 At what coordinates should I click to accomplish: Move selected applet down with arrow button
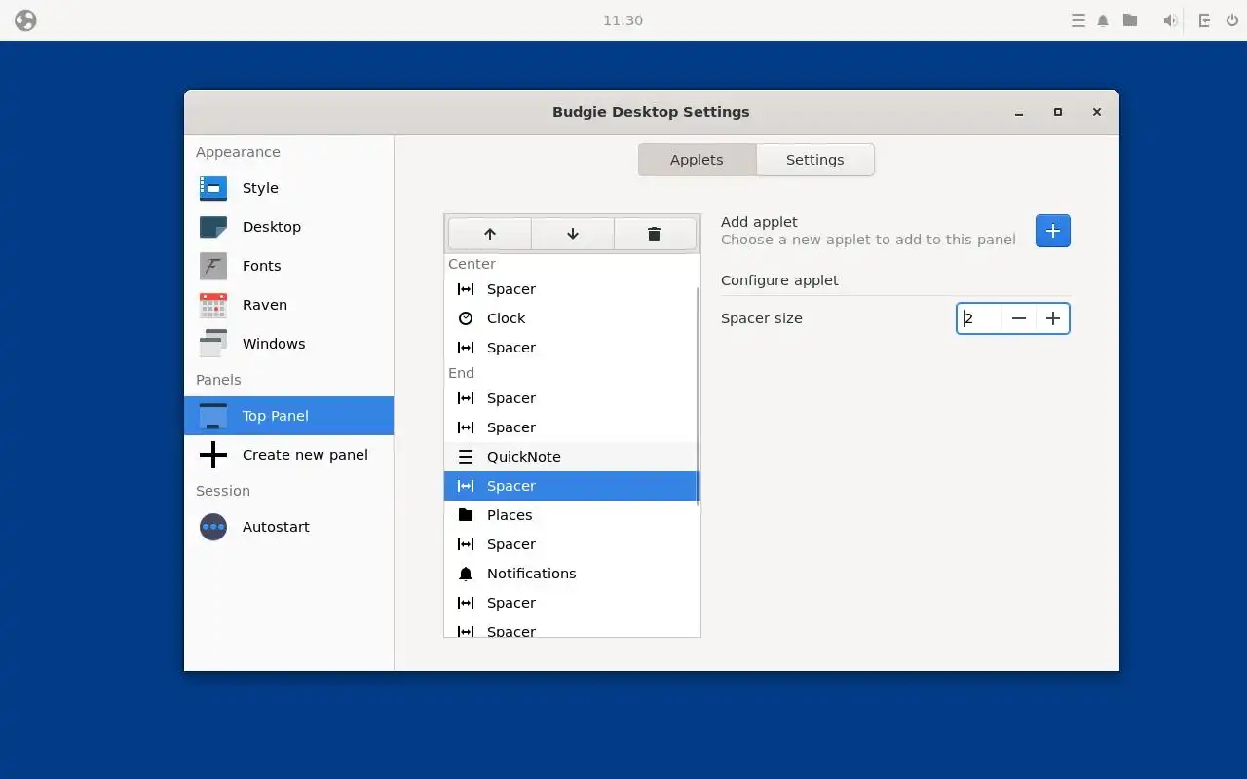pyautogui.click(x=573, y=234)
